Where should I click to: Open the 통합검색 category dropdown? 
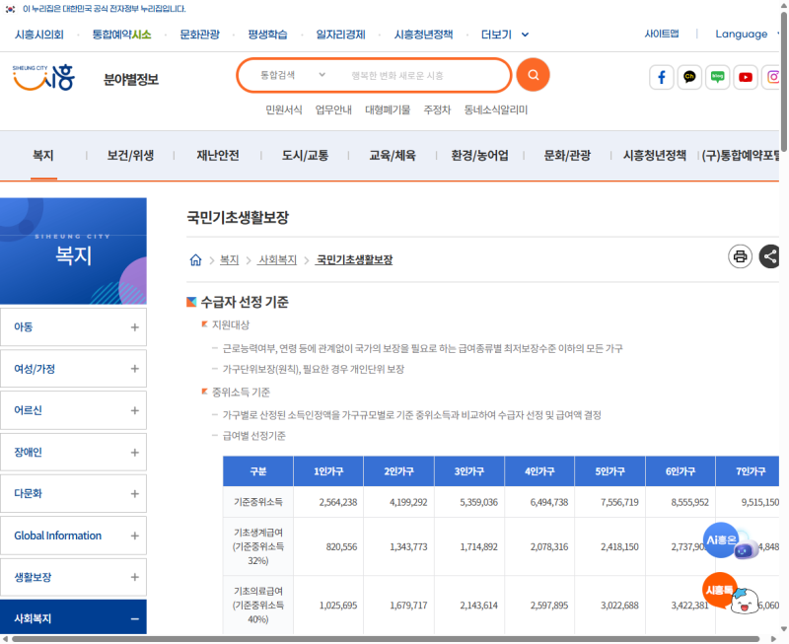coord(293,75)
